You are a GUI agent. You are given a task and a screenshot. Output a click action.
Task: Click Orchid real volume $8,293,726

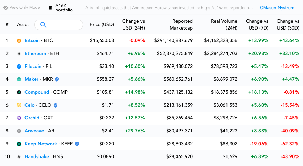(225, 118)
